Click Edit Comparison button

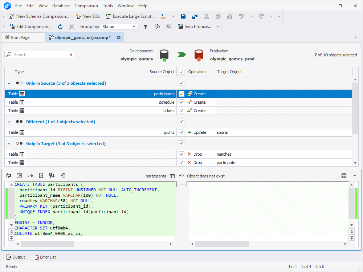30,27
